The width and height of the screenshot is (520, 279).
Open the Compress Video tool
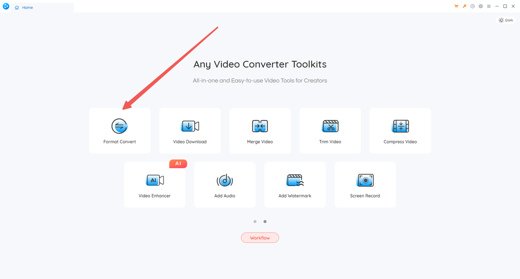(400, 131)
